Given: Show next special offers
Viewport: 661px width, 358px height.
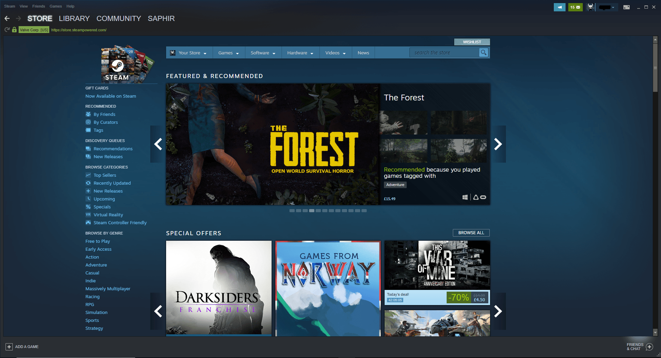Looking at the screenshot, I should [x=498, y=311].
